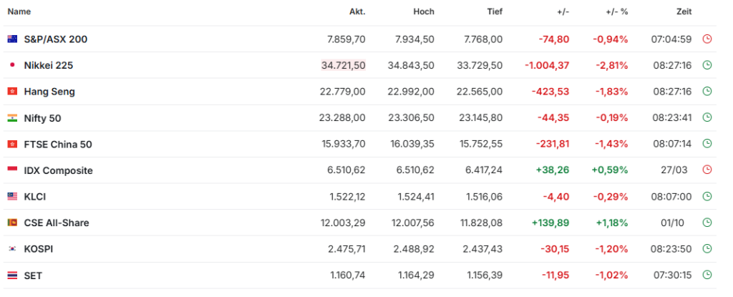Click the Australian flag icon beside S&P/ASX 200
Screen dimensions: 733x297
click(x=12, y=39)
